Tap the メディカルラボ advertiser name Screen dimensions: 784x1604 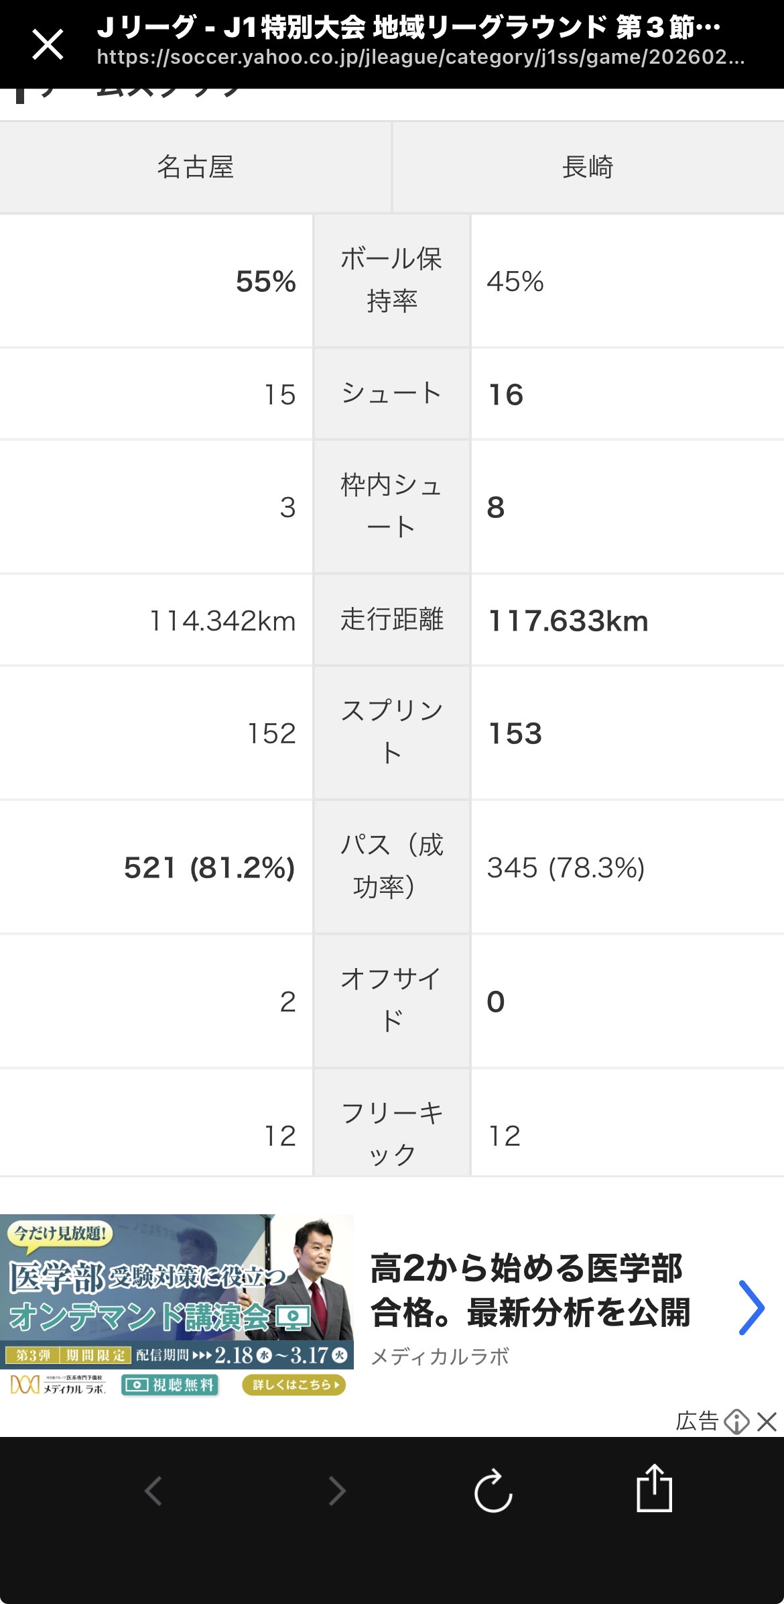(440, 1357)
